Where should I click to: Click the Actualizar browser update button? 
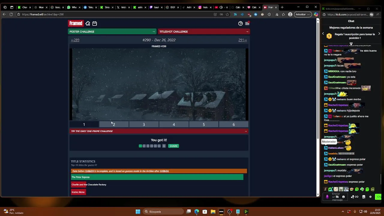(303, 14)
